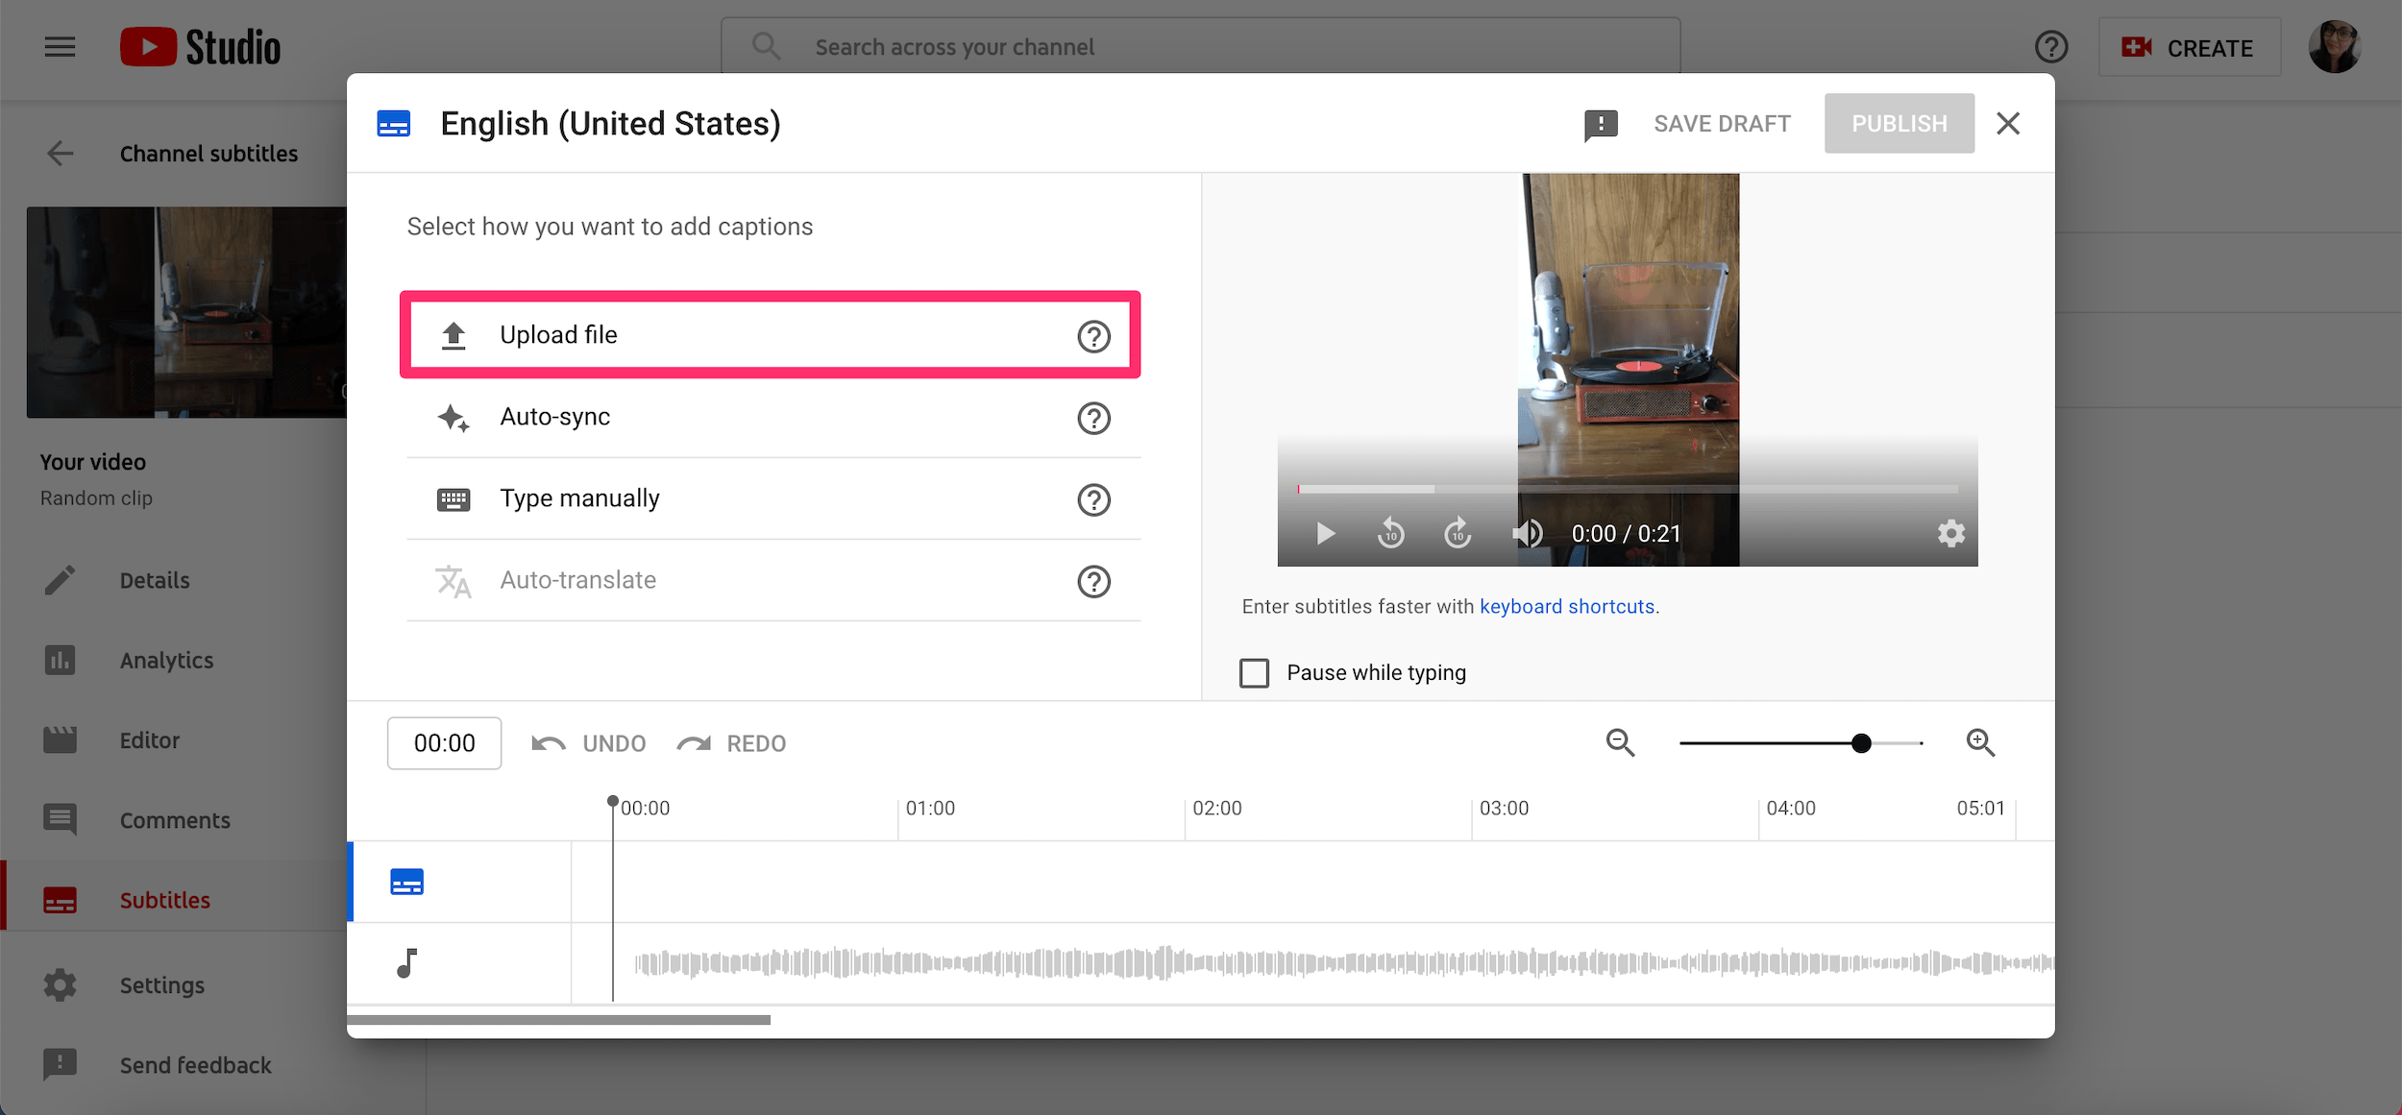Open Editor in sidebar
Image resolution: width=2402 pixels, height=1115 pixels.
click(149, 740)
